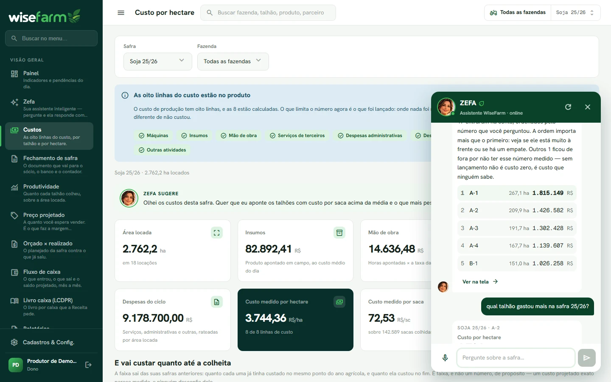Click the Máquinas chip
The width and height of the screenshot is (611, 382).
tap(154, 136)
